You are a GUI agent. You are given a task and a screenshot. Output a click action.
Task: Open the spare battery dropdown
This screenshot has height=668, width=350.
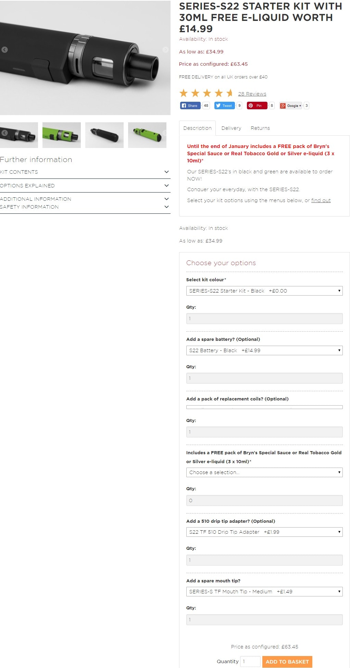coord(264,350)
